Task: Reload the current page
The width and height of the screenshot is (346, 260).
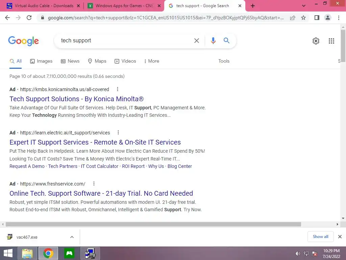Action: pyautogui.click(x=29, y=18)
